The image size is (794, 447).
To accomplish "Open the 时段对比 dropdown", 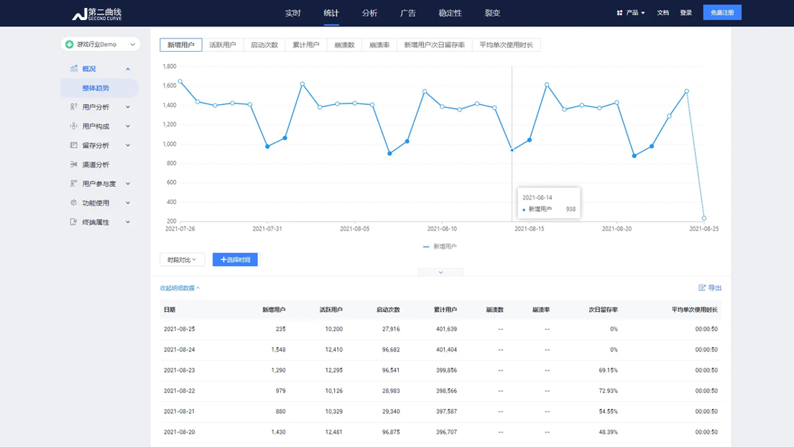I will coord(182,259).
